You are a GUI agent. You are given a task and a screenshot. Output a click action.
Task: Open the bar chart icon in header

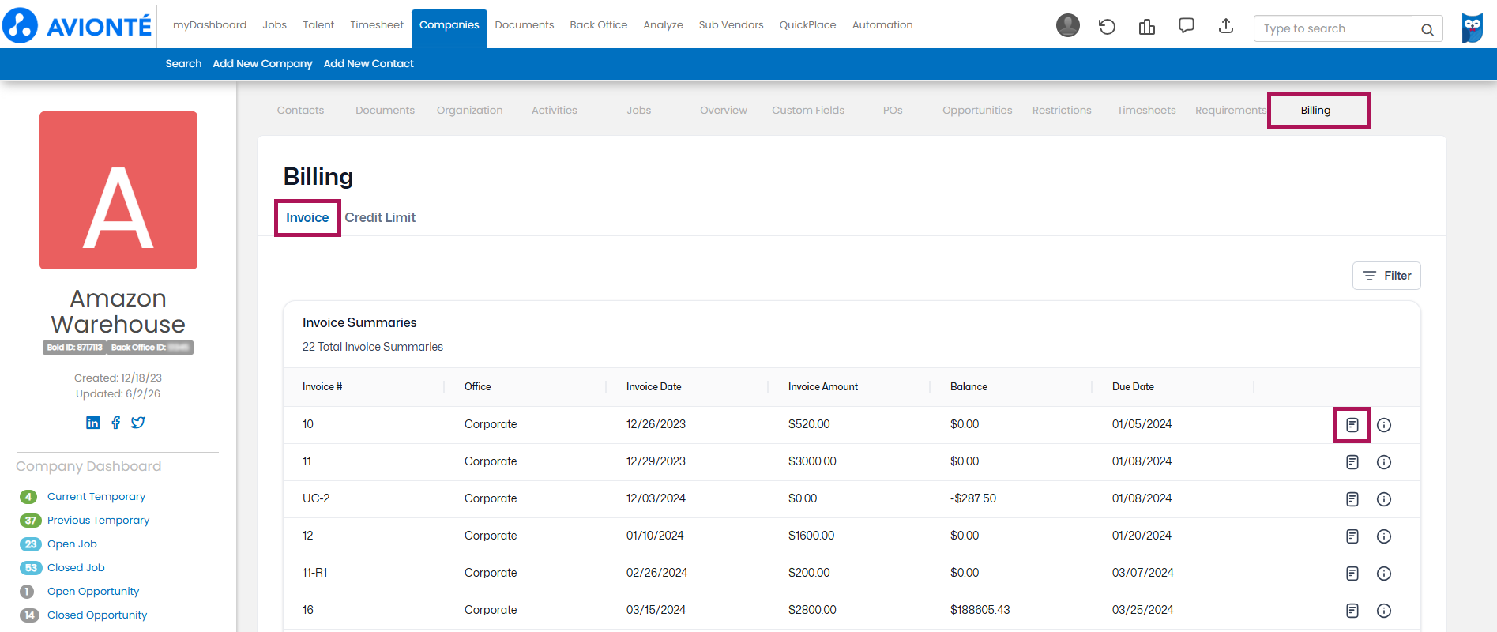(1147, 26)
